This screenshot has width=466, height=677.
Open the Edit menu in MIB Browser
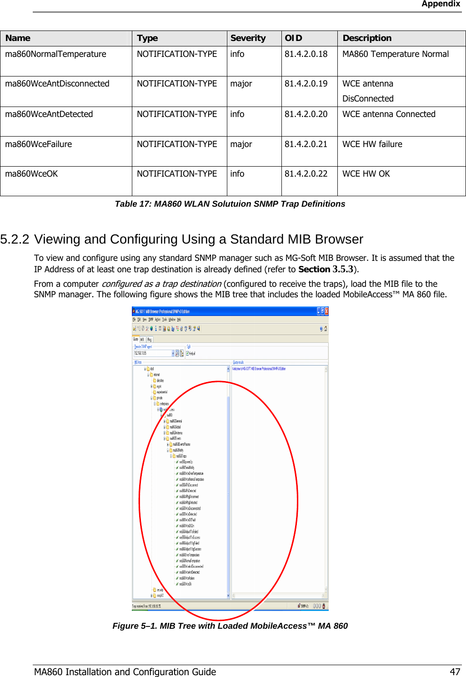coord(139,320)
